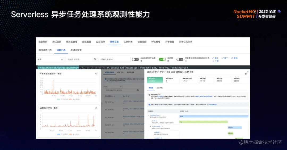Screen dimensions: 287x150
Task: Click the 过滤日志内容 filter input
Action: point(79,59)
